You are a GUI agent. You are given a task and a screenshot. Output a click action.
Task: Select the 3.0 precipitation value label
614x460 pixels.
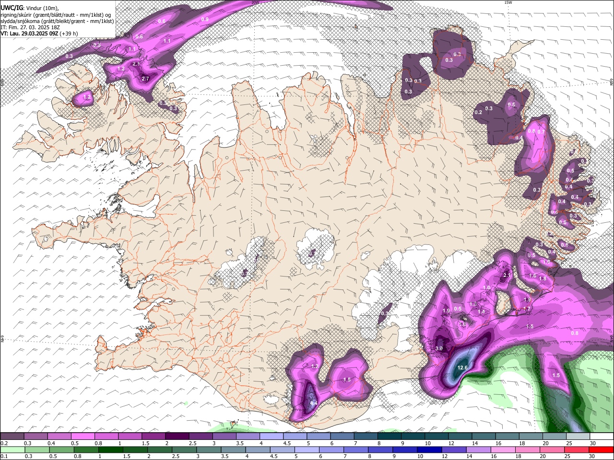(x=439, y=348)
